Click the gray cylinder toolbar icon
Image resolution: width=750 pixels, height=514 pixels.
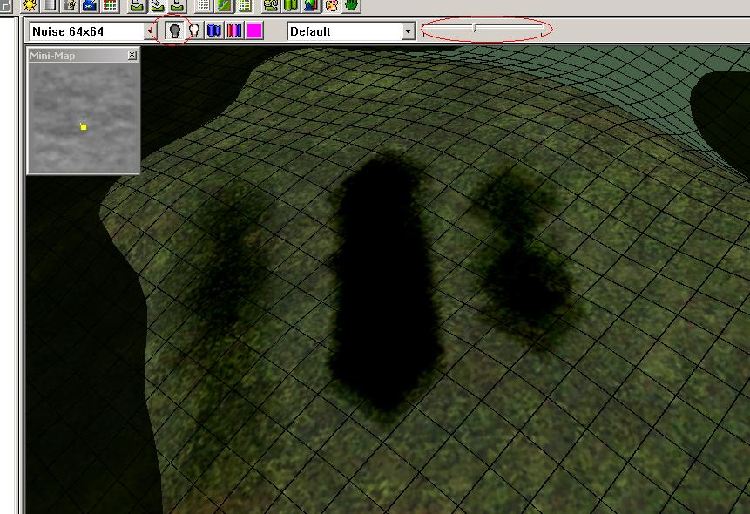tap(50, 6)
